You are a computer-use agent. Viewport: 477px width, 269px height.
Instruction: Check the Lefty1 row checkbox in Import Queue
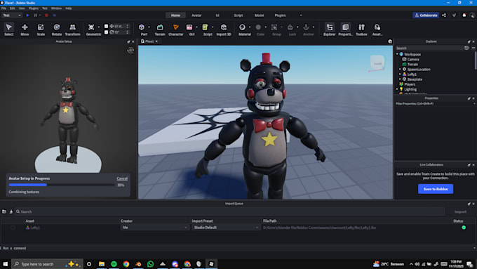pyautogui.click(x=13, y=228)
